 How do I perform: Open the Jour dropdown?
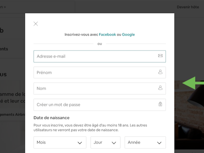click(106, 143)
